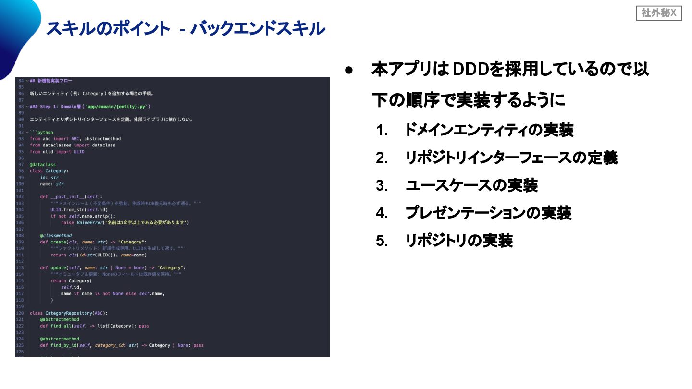Click the def find_all(self) line
Viewport: 692px width, 389px height.
(x=95, y=326)
